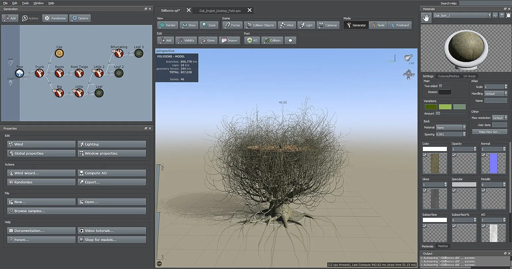
Task: Select the Trunk node in generation graph
Action: tap(40, 73)
